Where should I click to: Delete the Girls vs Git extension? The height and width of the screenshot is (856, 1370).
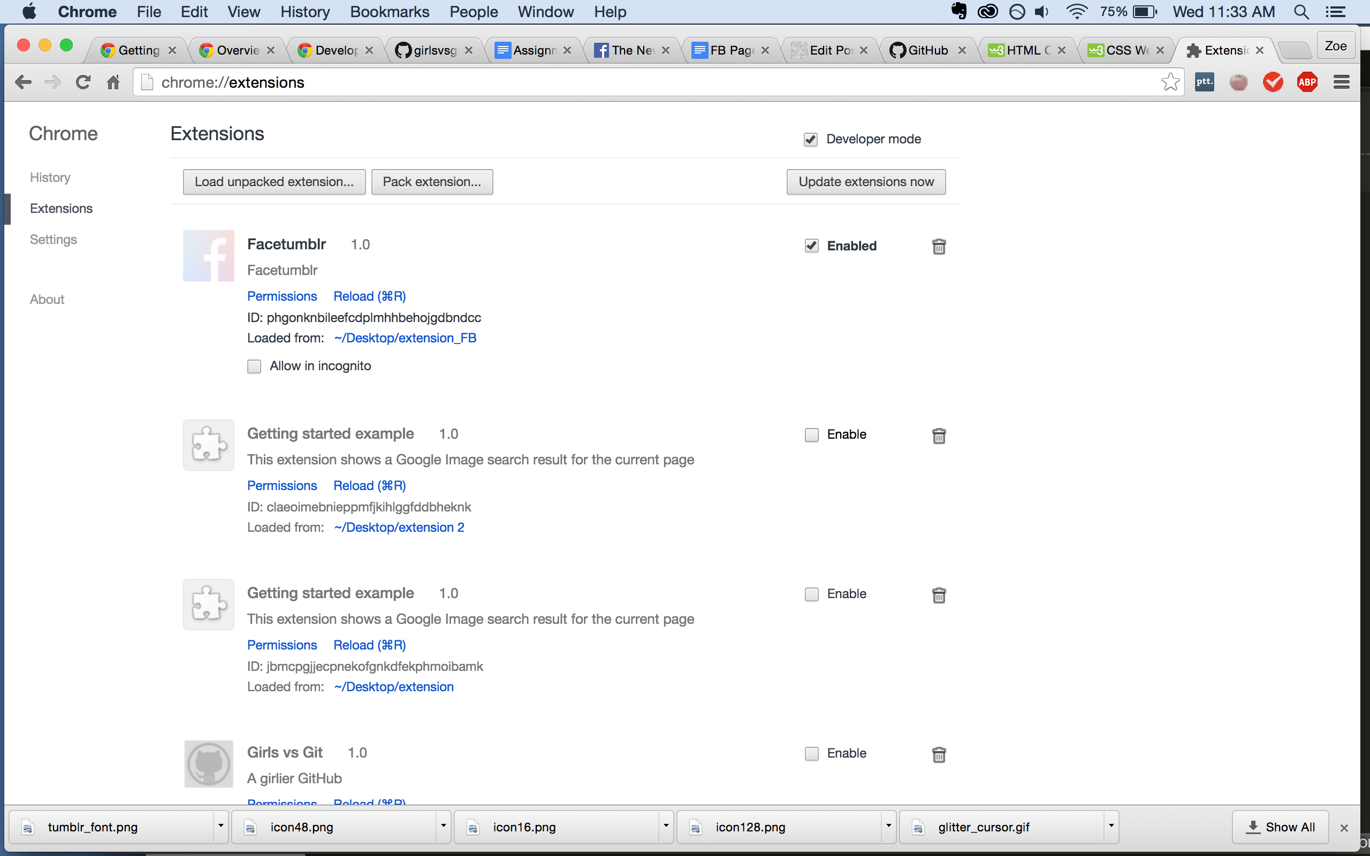click(939, 754)
